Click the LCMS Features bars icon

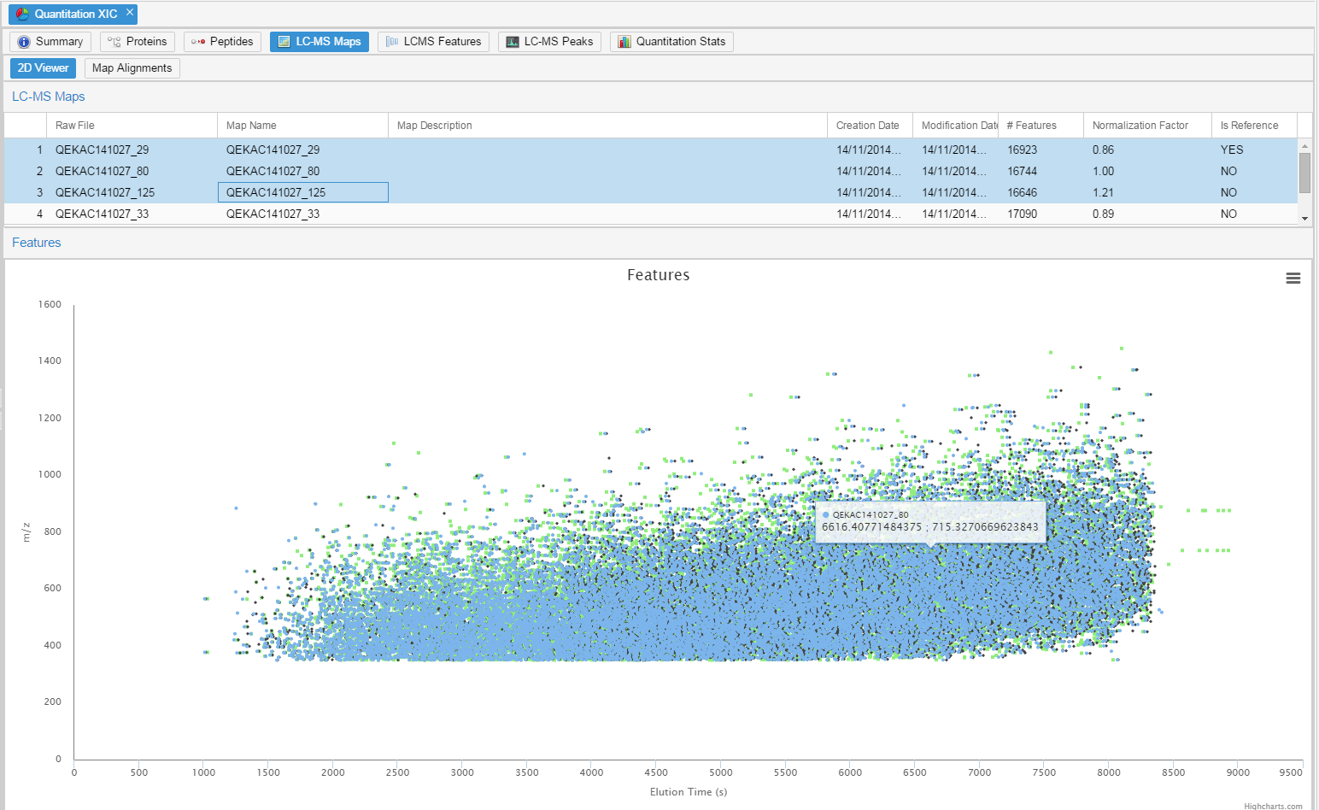(392, 42)
